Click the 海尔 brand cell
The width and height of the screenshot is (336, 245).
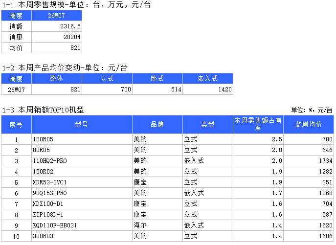[157, 225]
